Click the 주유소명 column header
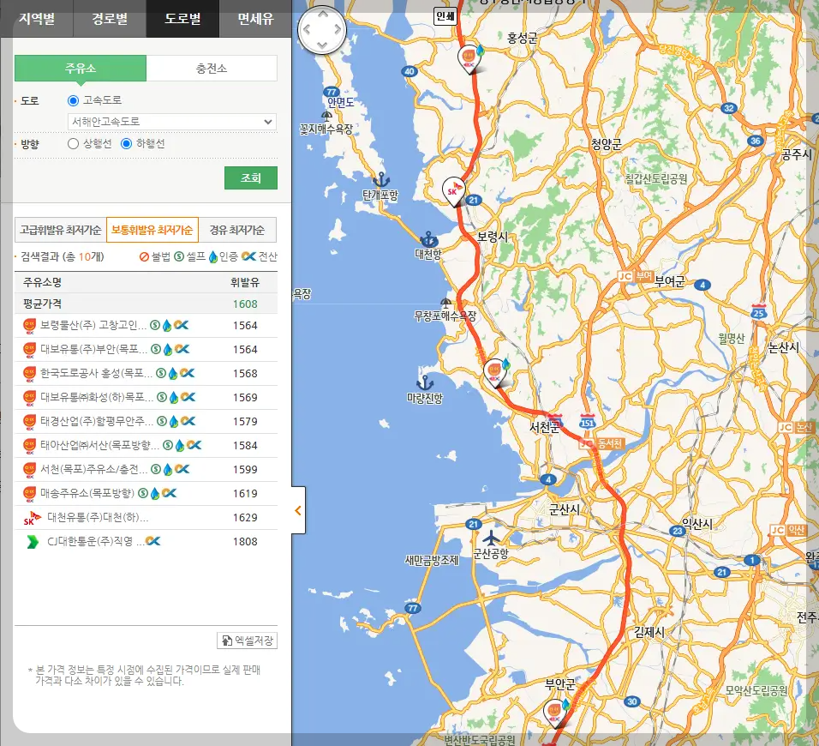Screen dimensions: 819x746 pos(42,283)
